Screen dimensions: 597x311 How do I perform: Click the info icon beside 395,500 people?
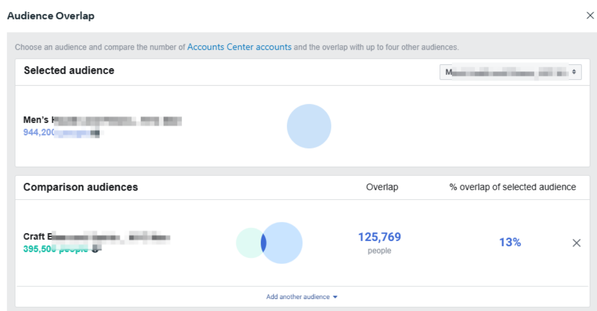[96, 249]
